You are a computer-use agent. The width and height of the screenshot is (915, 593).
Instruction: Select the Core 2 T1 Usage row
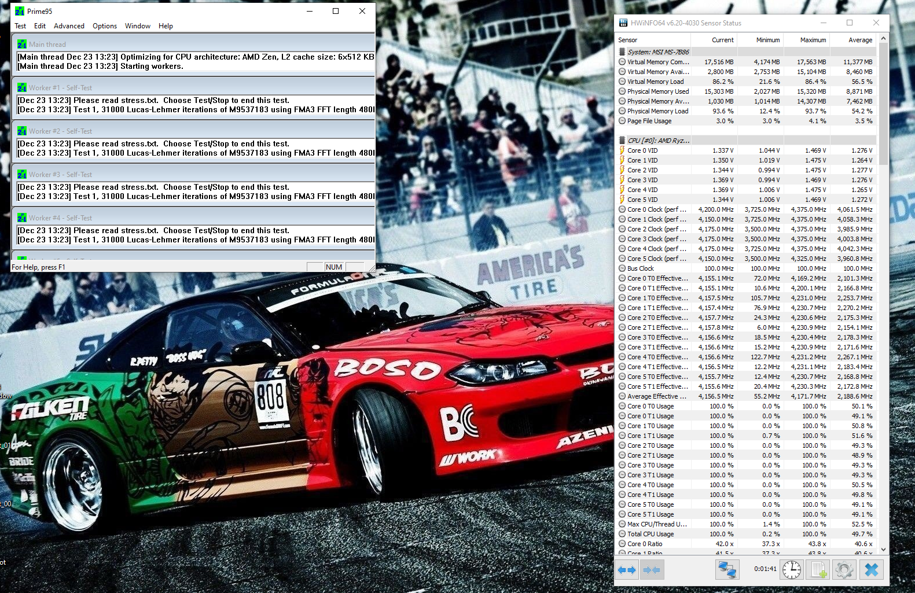click(746, 455)
